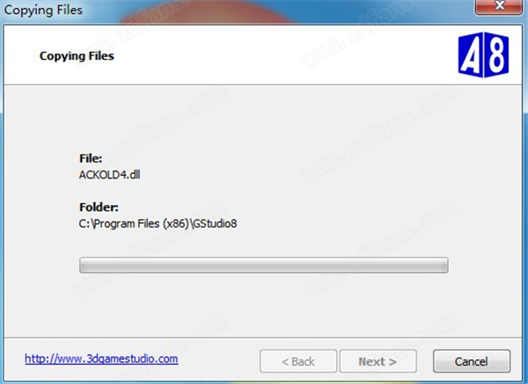Click the empty gray area above the File label
The width and height of the screenshot is (528, 384).
[262, 118]
